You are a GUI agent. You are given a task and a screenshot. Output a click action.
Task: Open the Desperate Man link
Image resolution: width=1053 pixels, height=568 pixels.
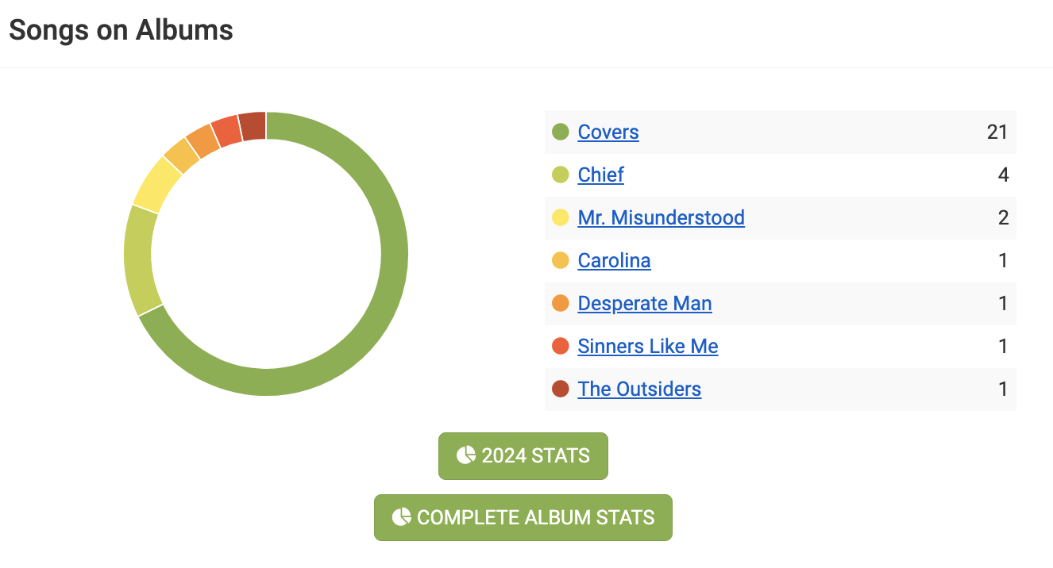tap(645, 304)
